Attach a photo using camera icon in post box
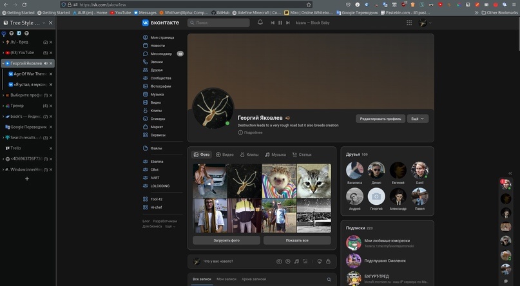The image size is (520, 286). point(279,262)
